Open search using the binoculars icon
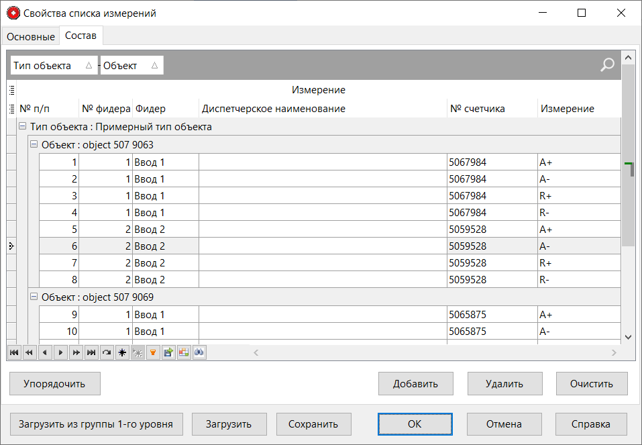642x445 pixels. [199, 352]
